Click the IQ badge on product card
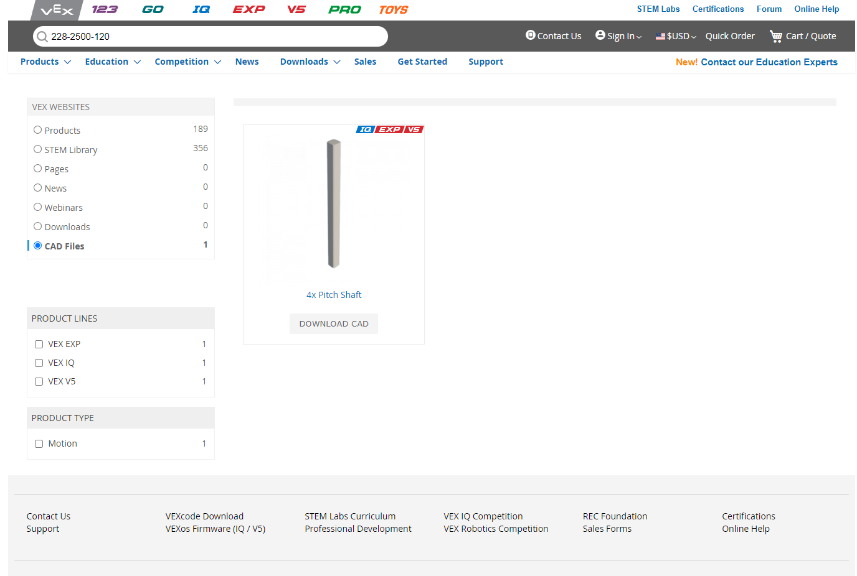This screenshot has height=576, width=857. click(366, 129)
